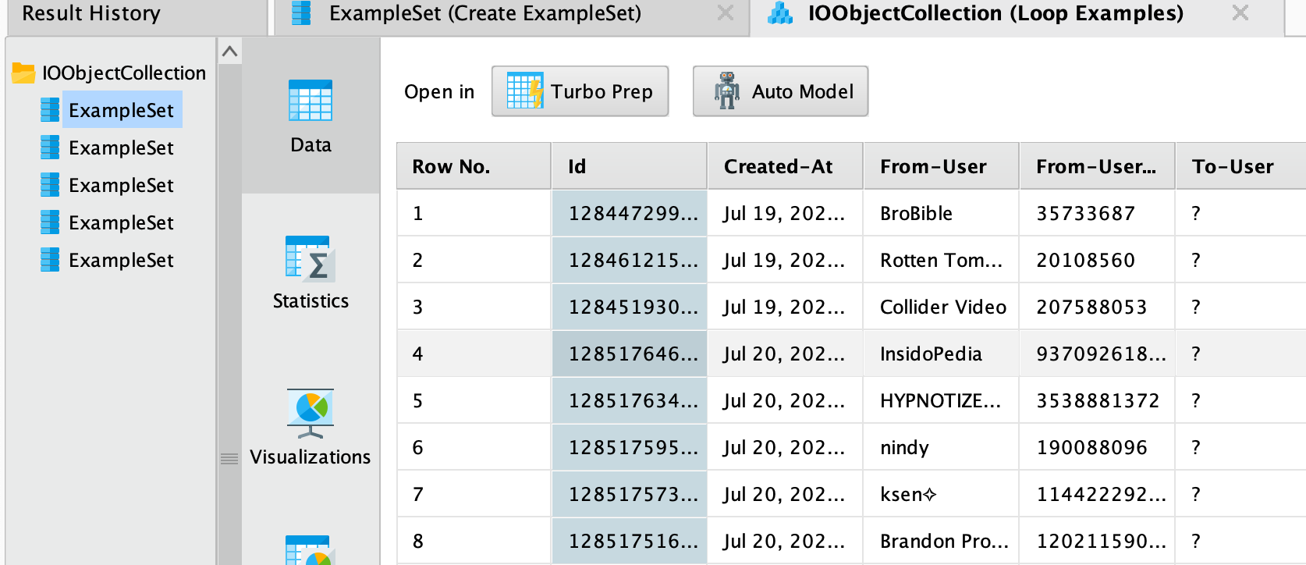Image resolution: width=1306 pixels, height=565 pixels.
Task: Select user ID value 20108560
Action: 1098,260
